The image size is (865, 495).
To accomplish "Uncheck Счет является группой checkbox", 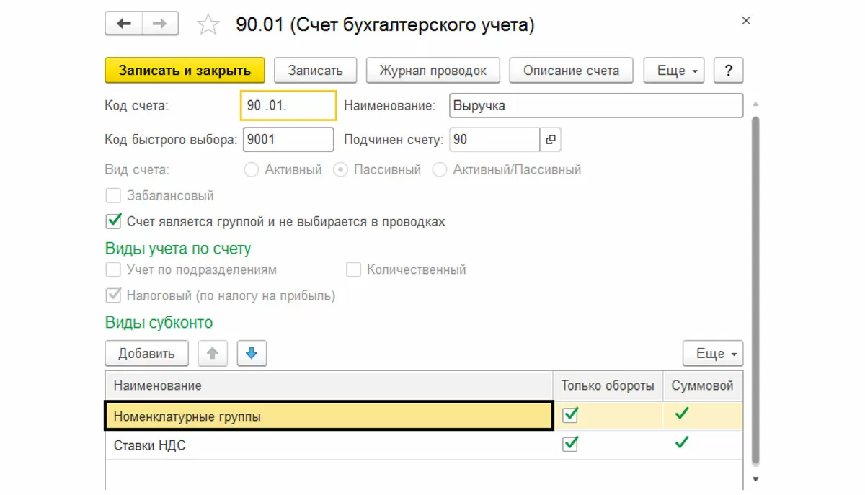I will pos(113,221).
